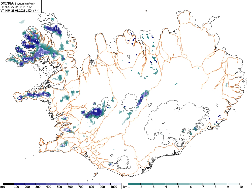Click the 10 tick label on km legend

point(241,187)
